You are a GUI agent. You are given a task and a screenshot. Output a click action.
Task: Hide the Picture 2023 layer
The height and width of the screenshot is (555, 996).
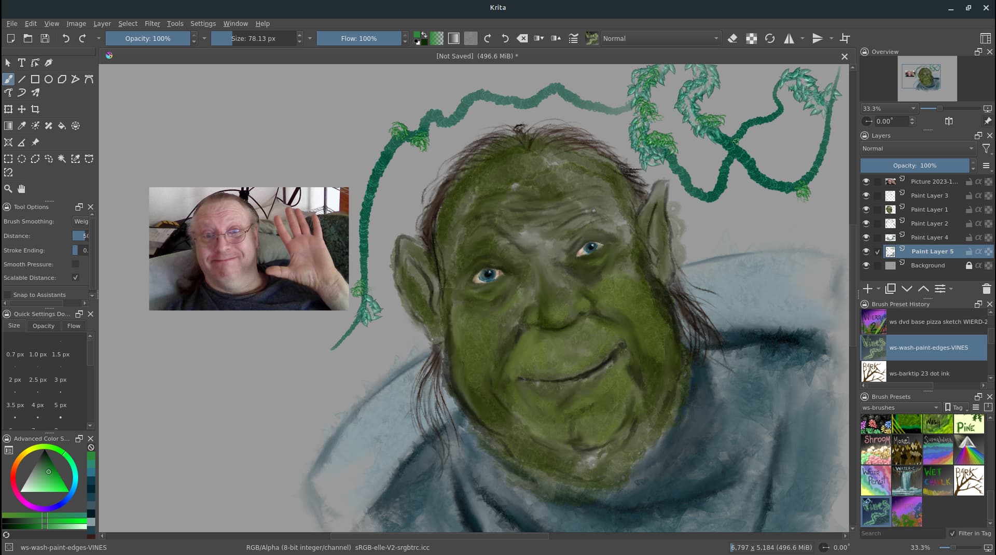866,182
